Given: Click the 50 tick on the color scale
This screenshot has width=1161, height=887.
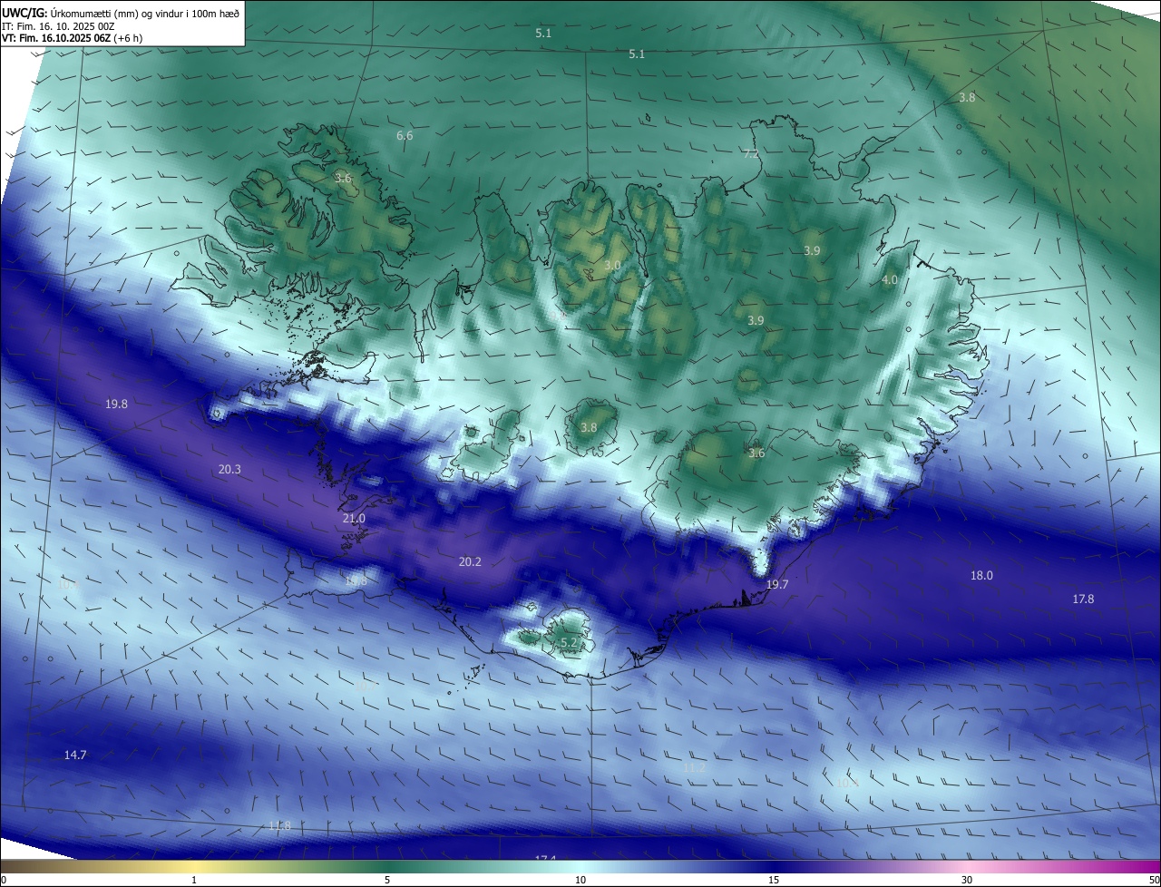Looking at the screenshot, I should [1154, 880].
